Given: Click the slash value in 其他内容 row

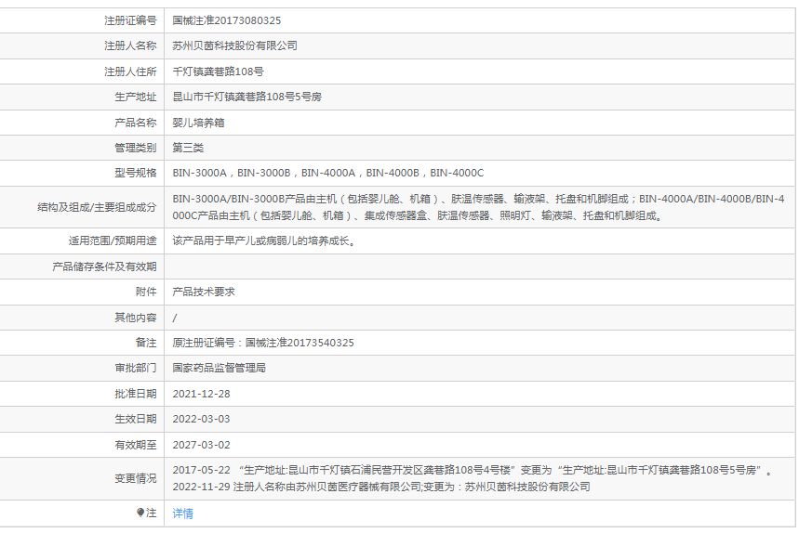Looking at the screenshot, I should point(175,318).
